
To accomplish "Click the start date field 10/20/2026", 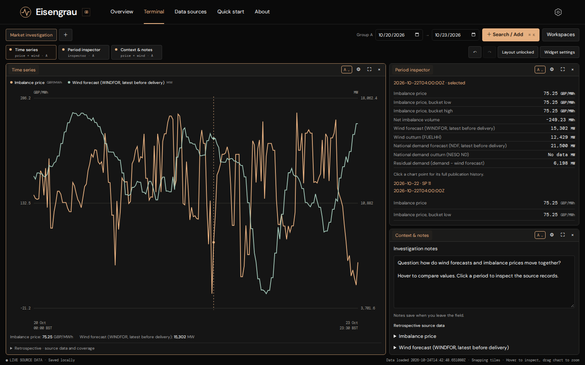I will (x=399, y=35).
